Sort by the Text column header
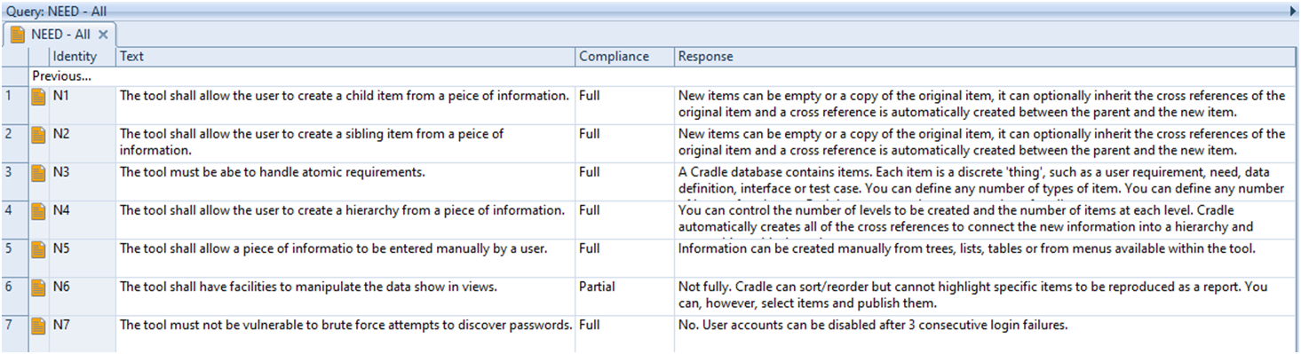Screen dimensions: 1301x354 346,56
